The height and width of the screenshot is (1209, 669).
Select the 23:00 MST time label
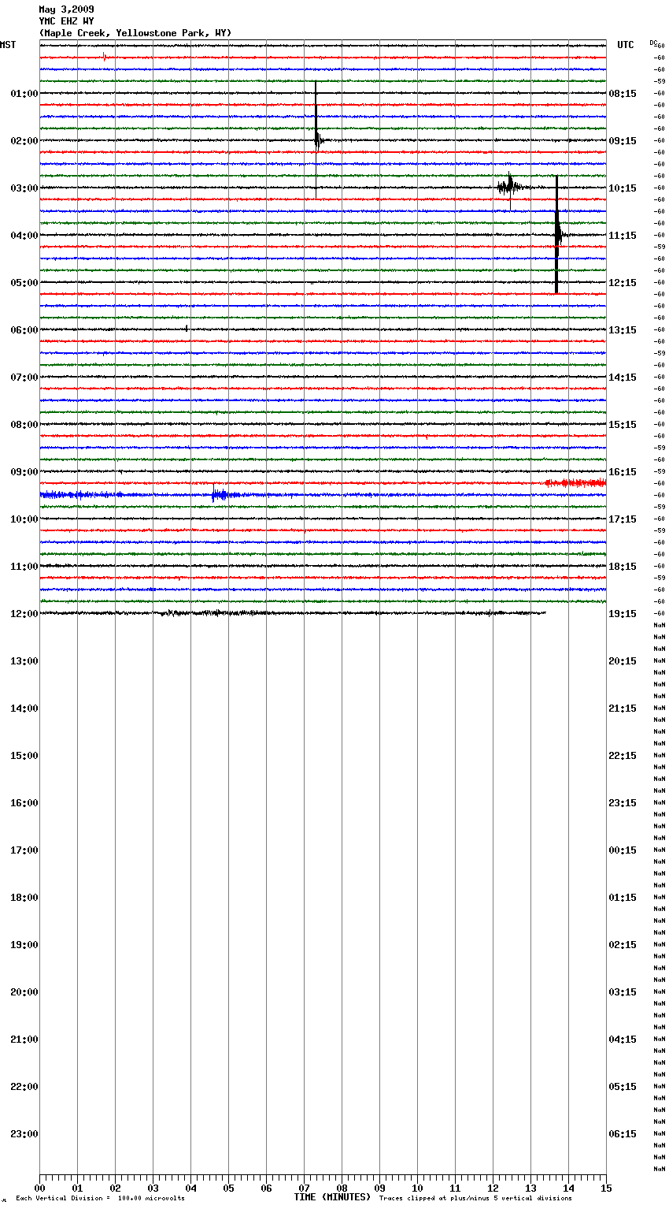(x=24, y=1134)
